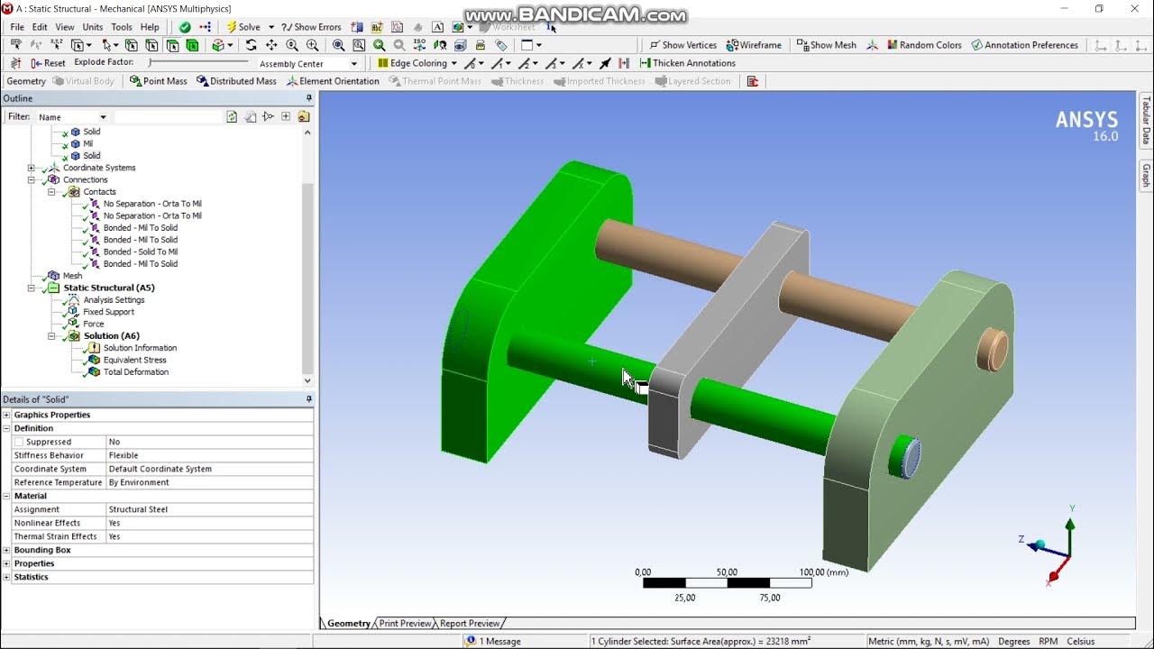1154x649 pixels.
Task: Toggle Thicken Annotations
Action: (x=687, y=63)
